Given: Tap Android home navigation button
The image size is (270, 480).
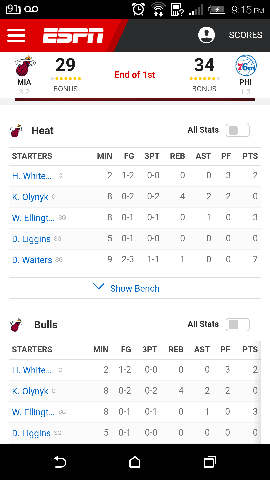Looking at the screenshot, I should (x=135, y=462).
